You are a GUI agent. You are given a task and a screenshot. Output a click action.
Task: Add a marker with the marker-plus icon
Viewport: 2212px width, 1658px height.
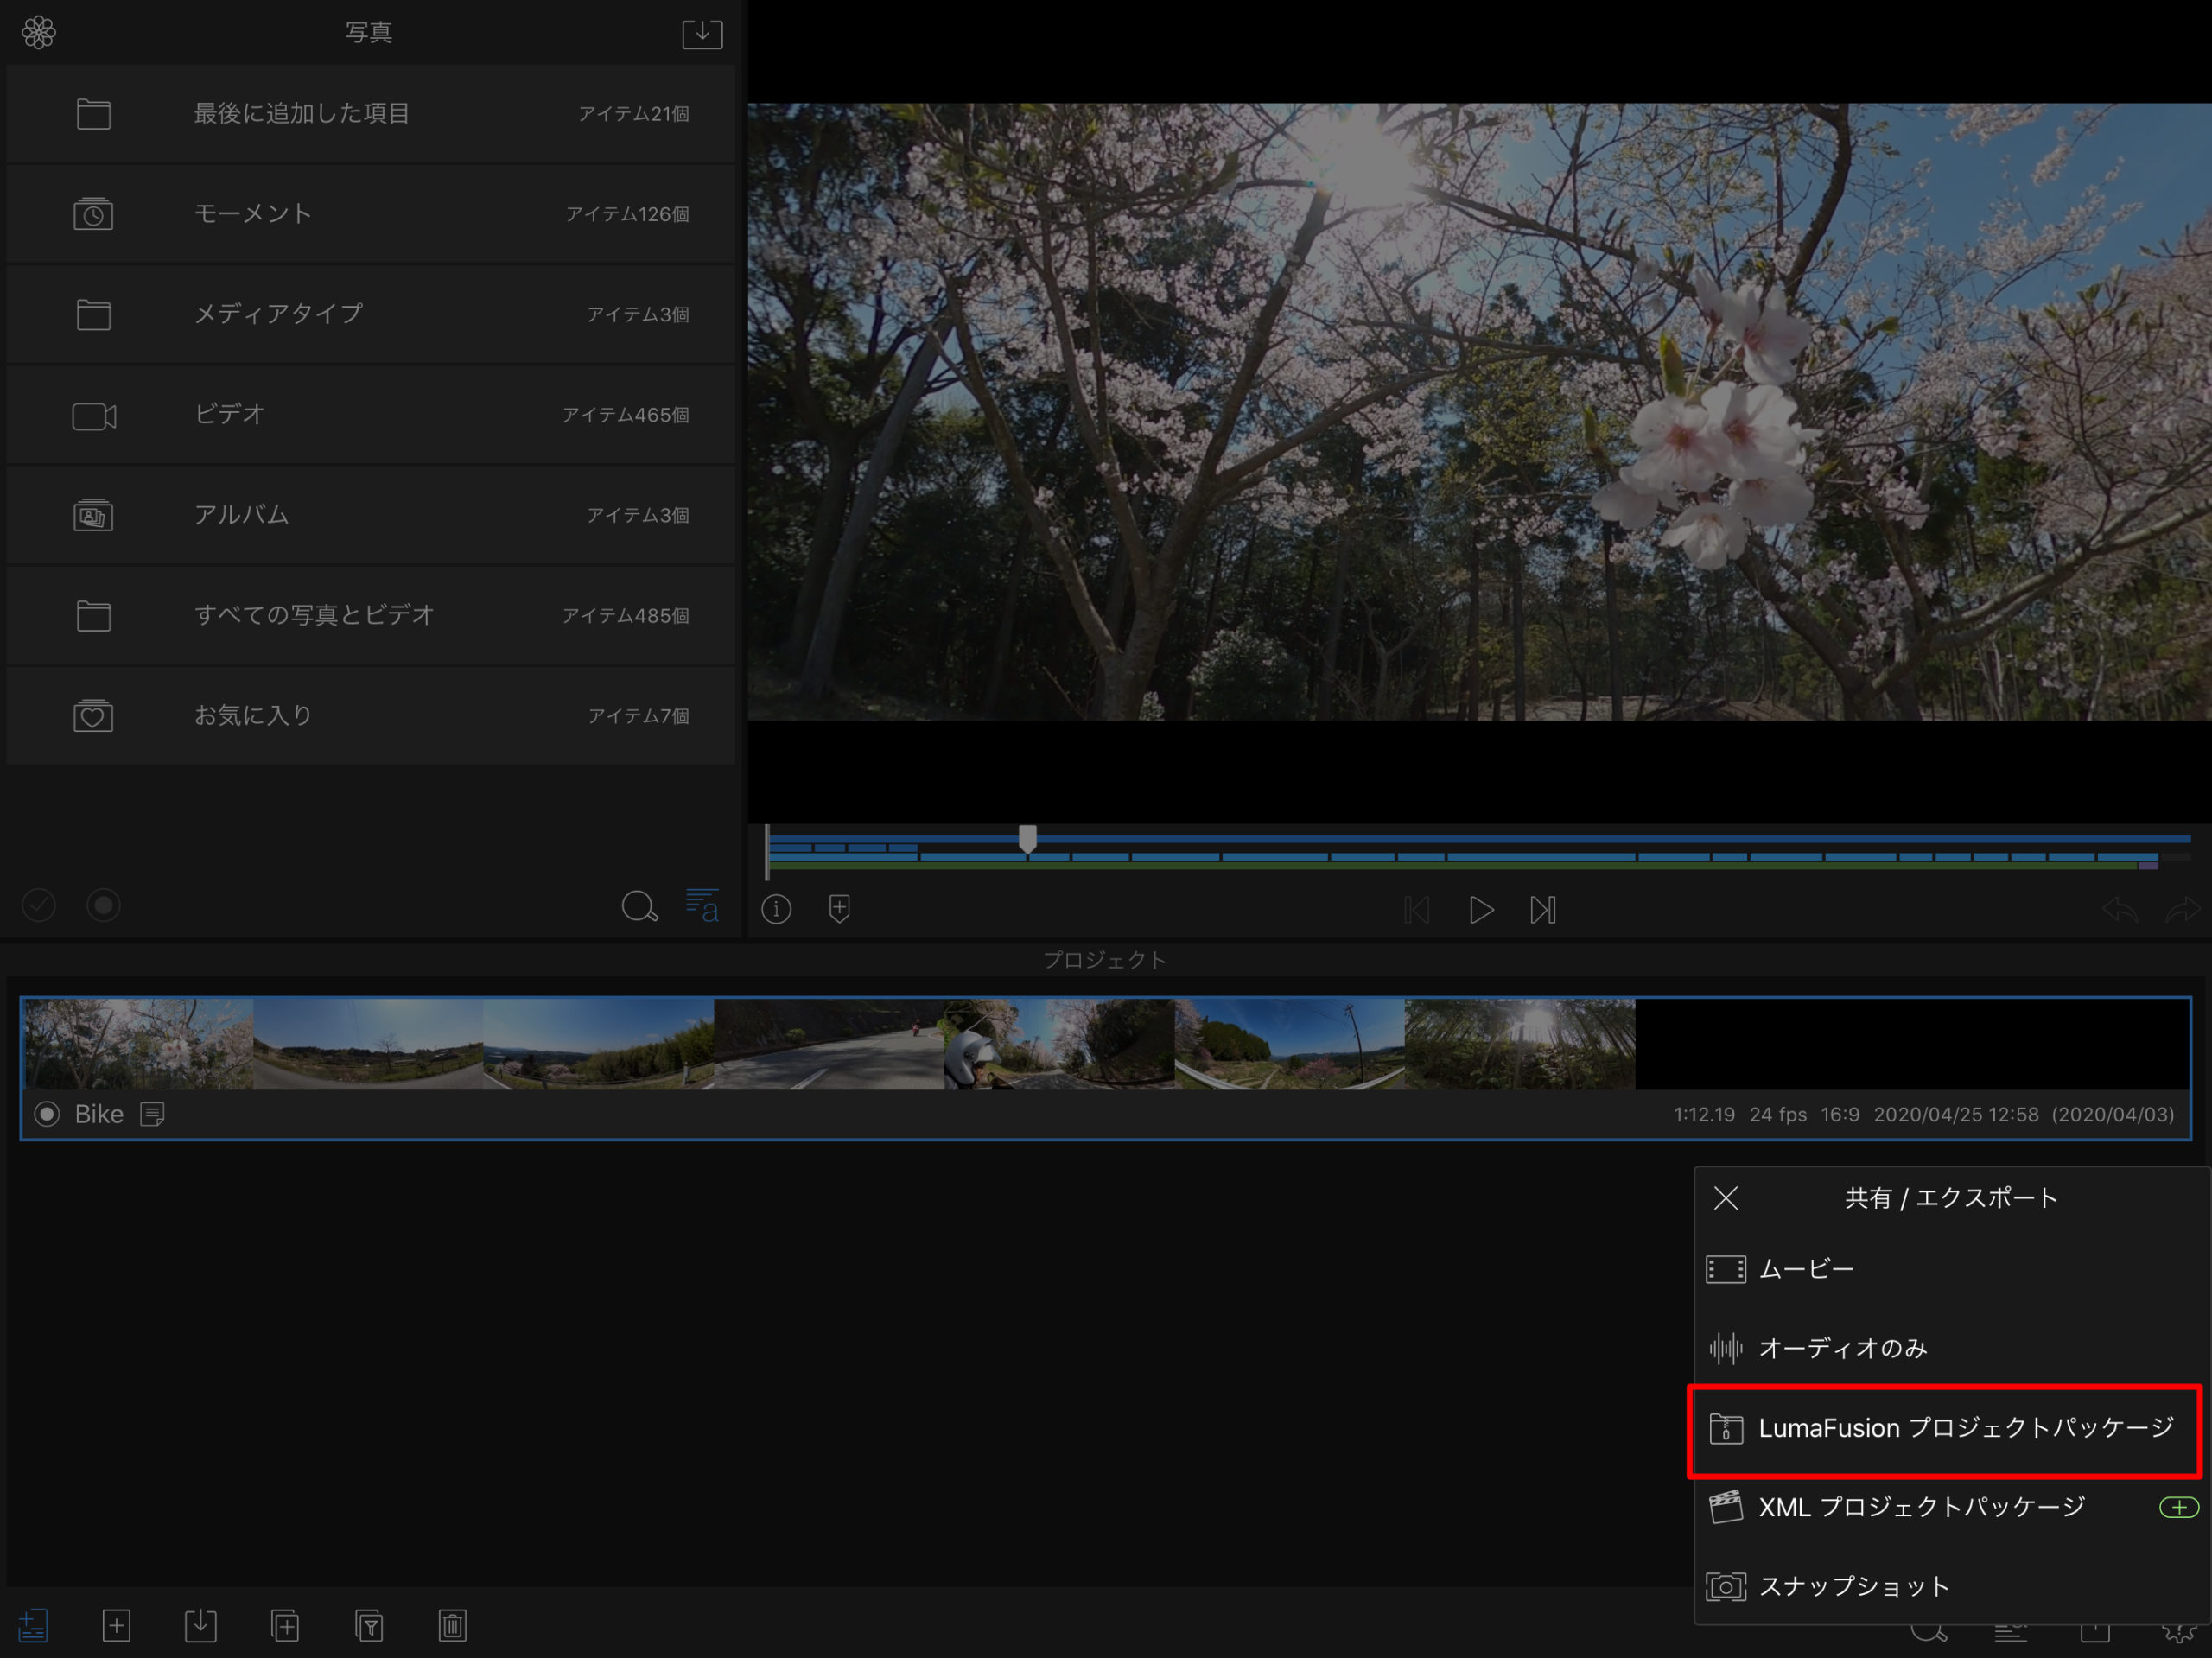(839, 909)
